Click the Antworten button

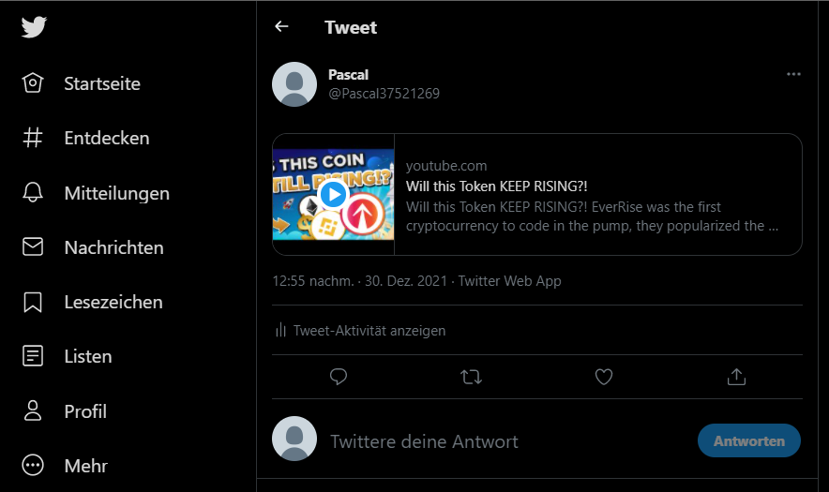[748, 440]
